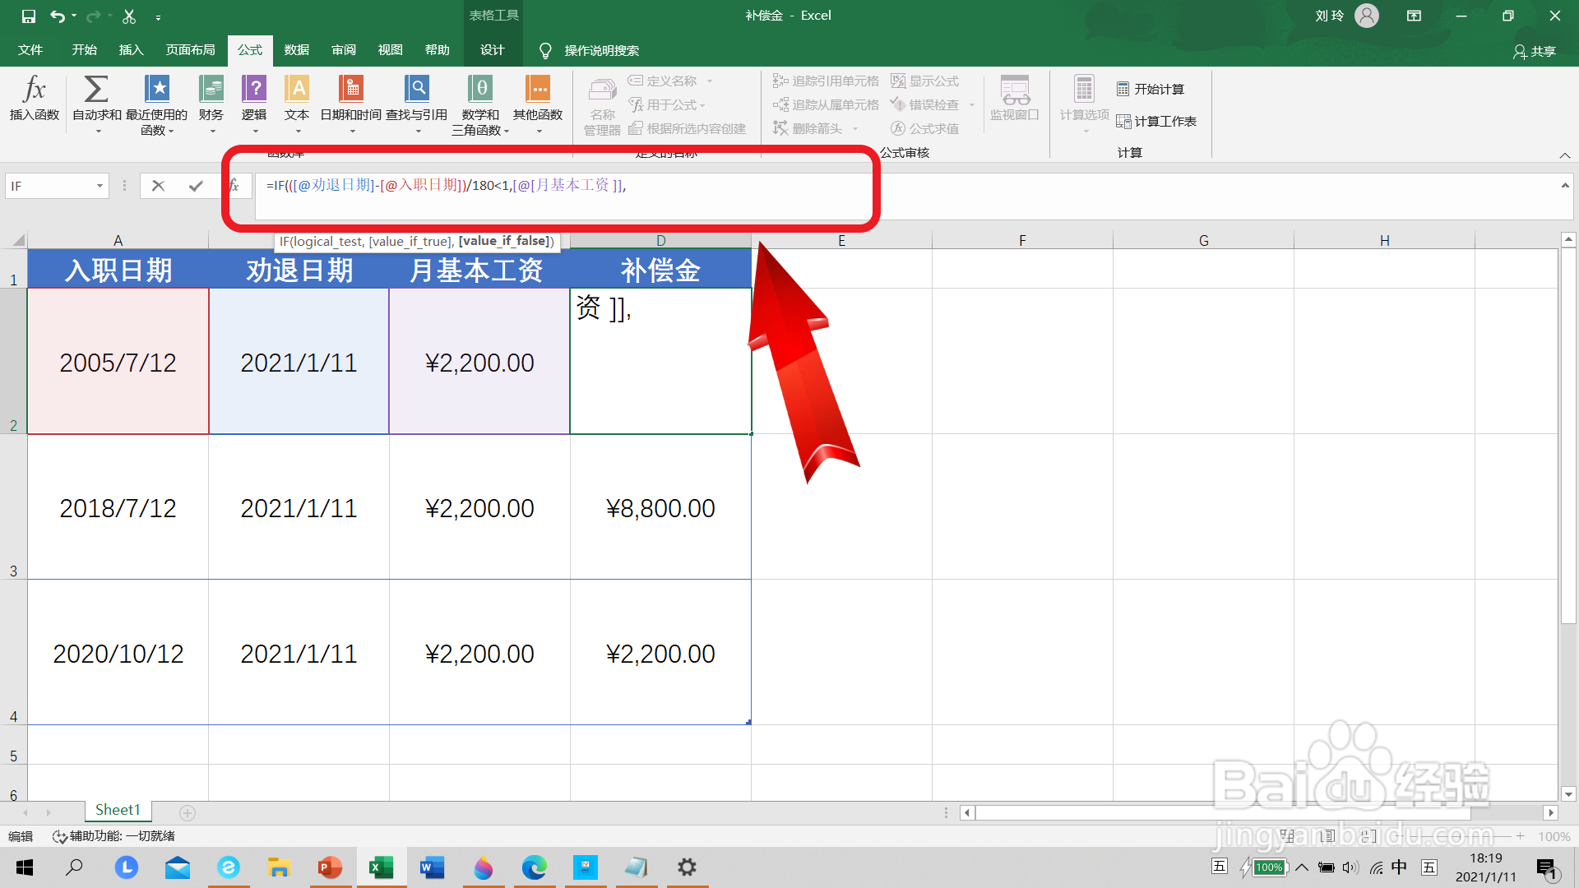The image size is (1579, 888).
Task: Click the 共享 share button
Action: coord(1535,51)
